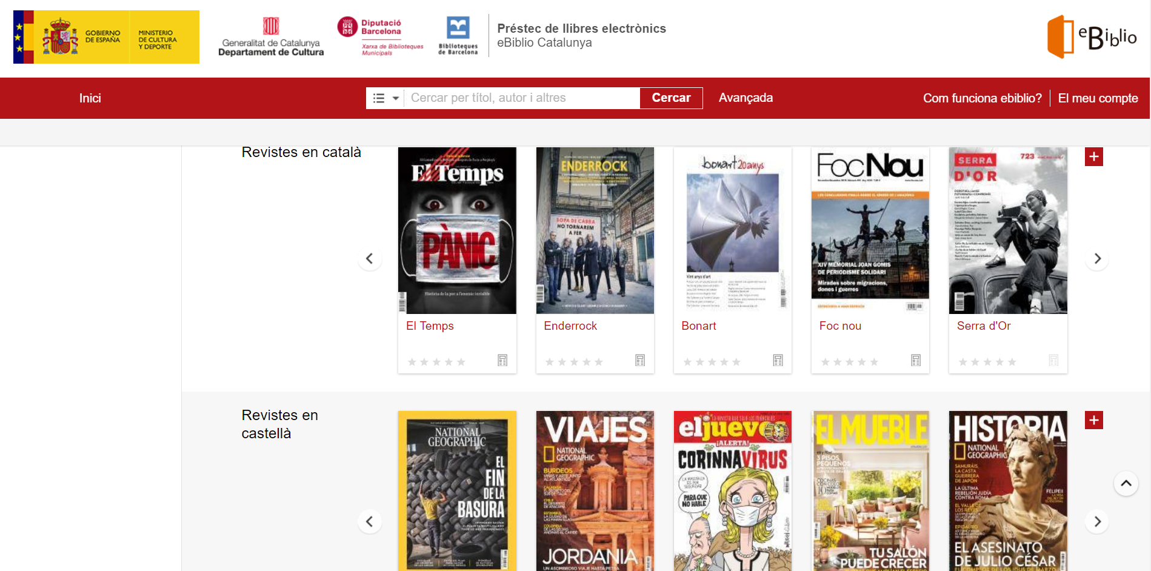Click the Préstec de llibres electrònics title

point(581,28)
